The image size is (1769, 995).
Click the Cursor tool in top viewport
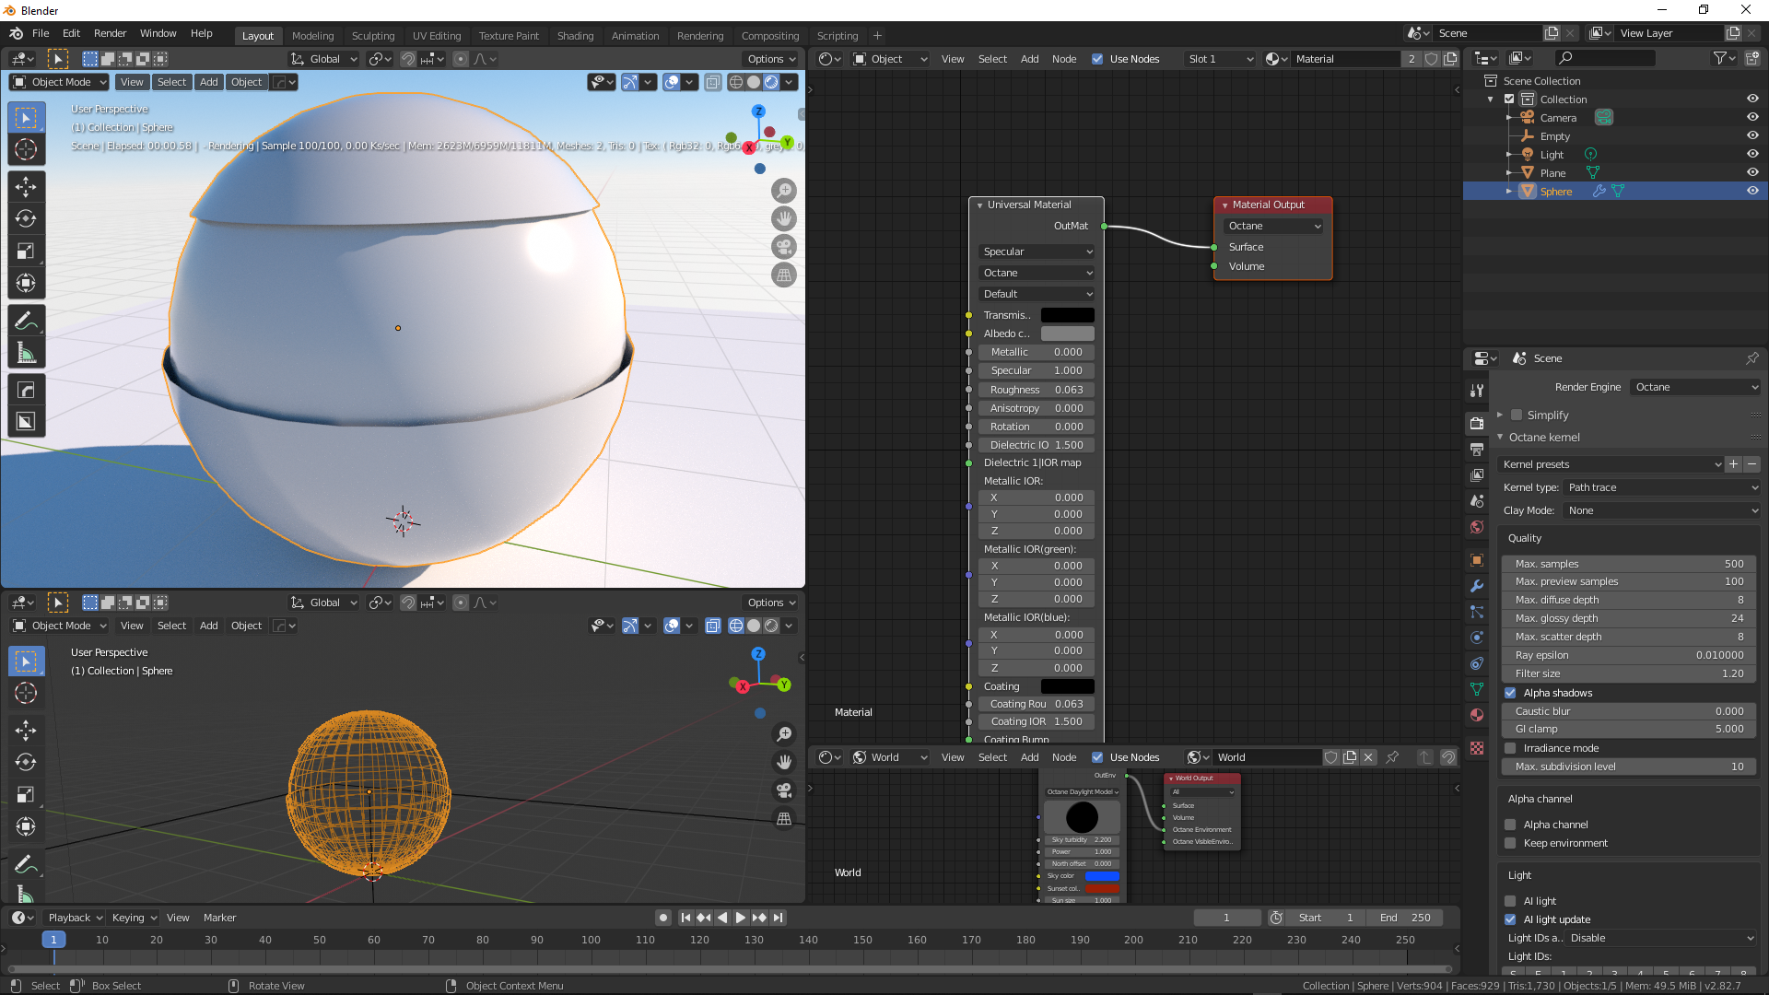click(x=26, y=149)
